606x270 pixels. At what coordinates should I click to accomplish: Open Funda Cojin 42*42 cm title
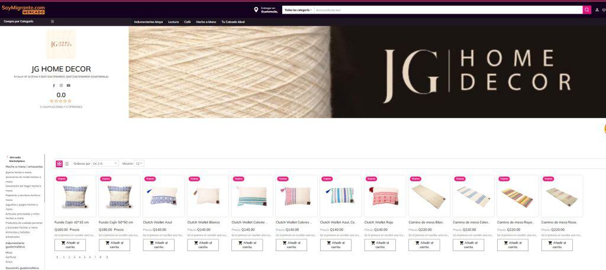coord(72,222)
